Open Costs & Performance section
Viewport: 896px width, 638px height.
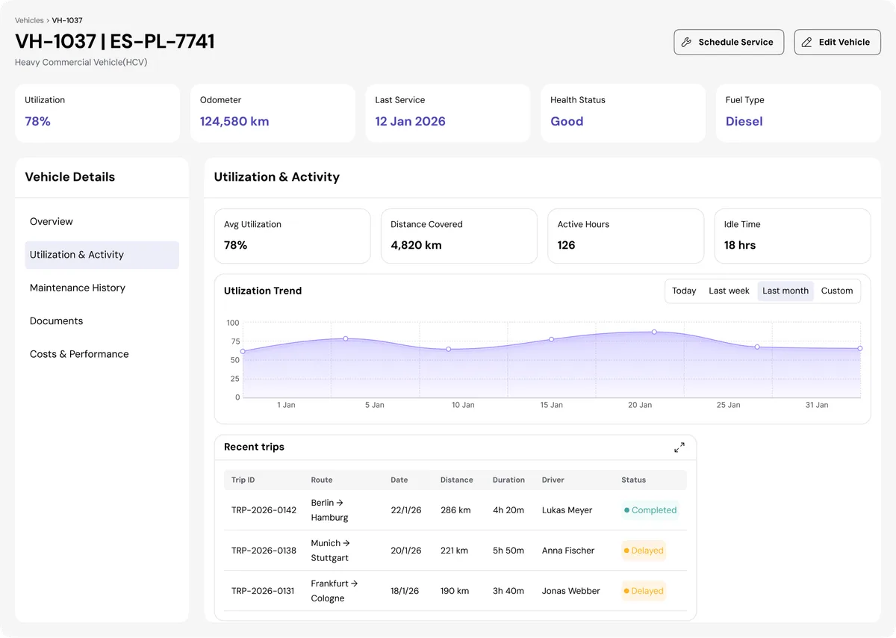click(79, 354)
